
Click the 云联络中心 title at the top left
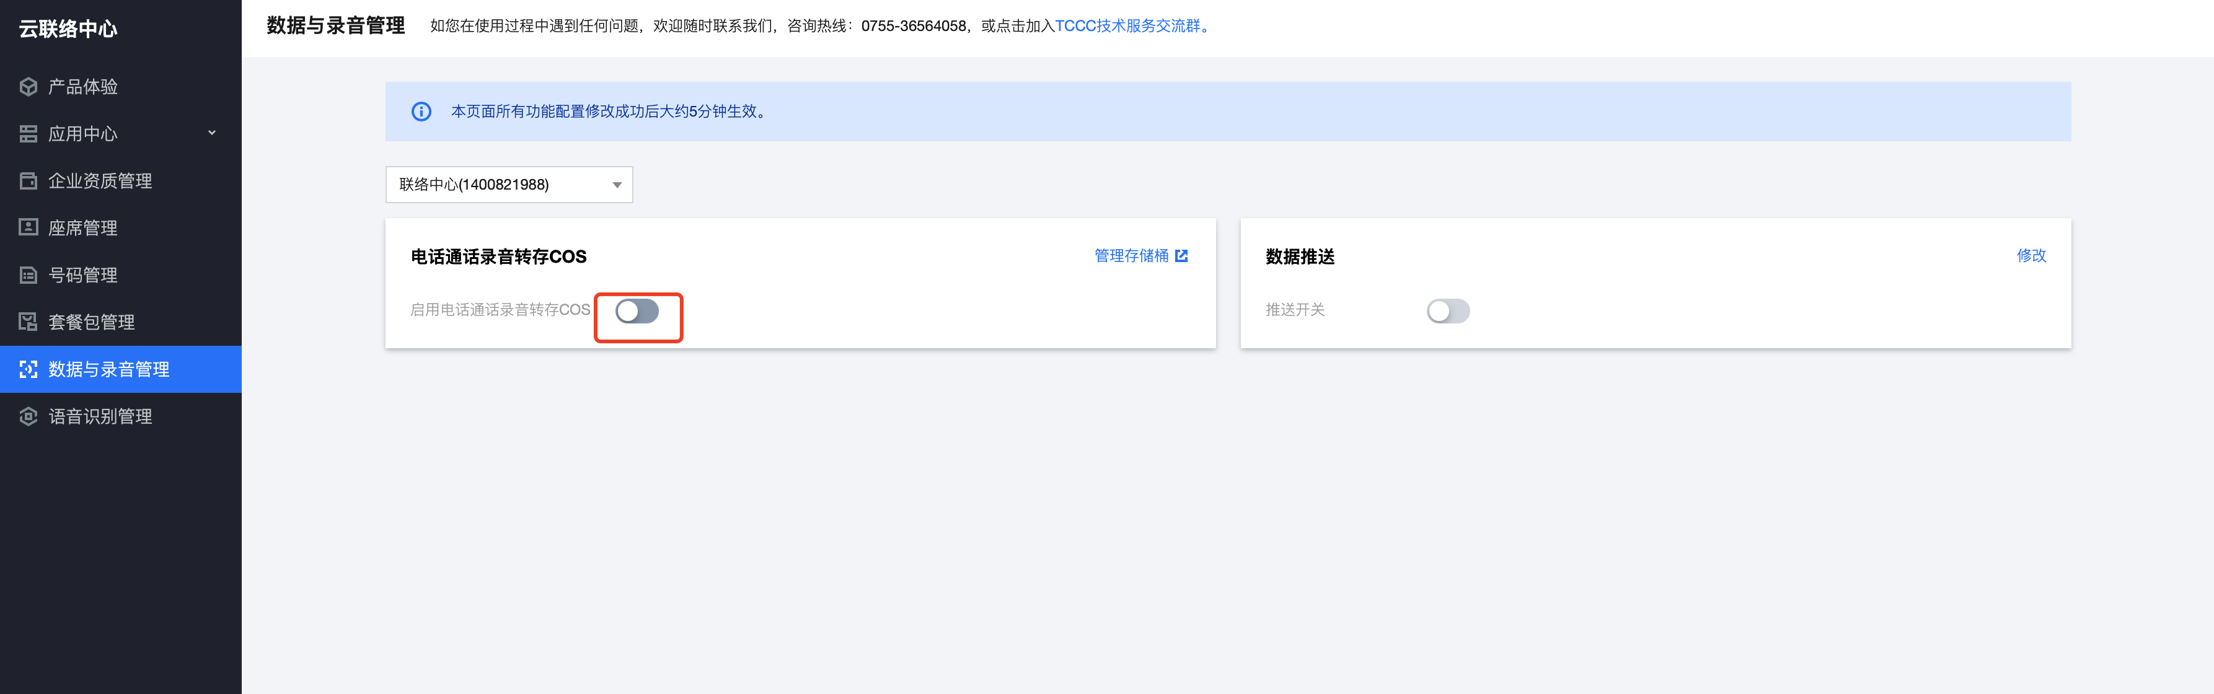[68, 29]
